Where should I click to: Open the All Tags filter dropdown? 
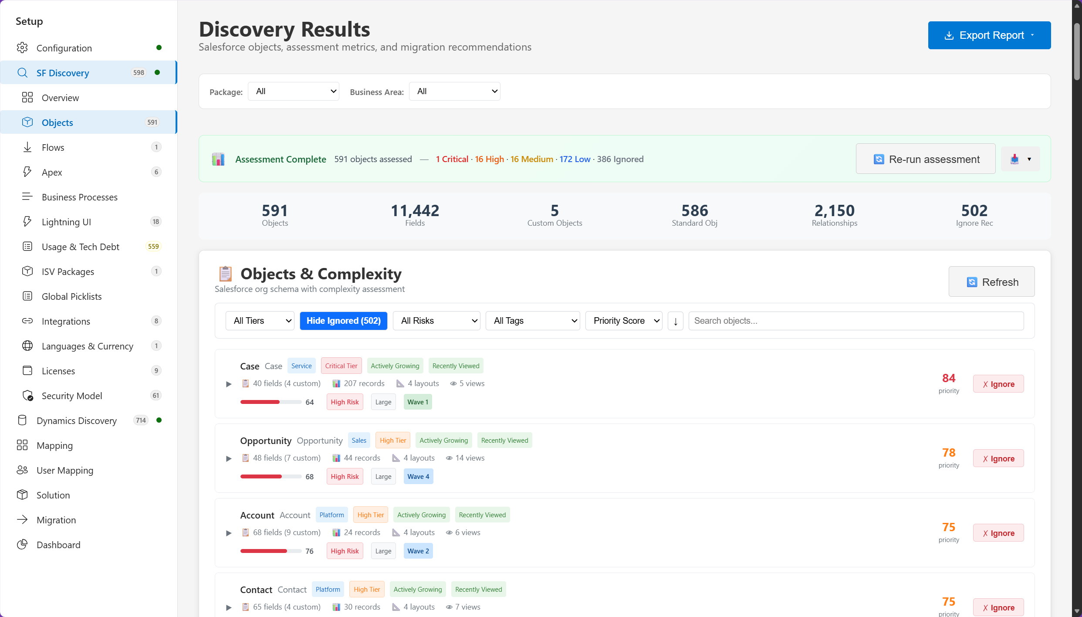pos(533,321)
